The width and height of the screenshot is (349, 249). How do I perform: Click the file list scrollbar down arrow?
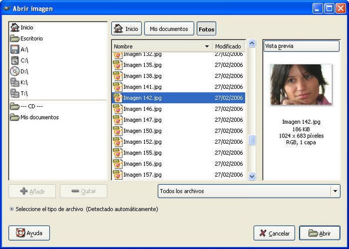point(251,177)
